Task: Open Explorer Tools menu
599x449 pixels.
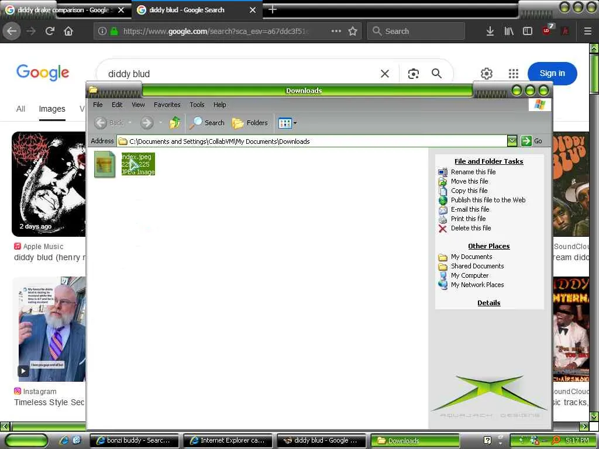Action: click(x=197, y=105)
